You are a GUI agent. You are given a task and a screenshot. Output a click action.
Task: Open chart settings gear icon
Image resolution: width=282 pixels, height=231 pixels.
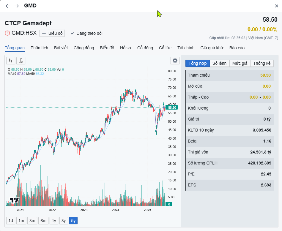tap(175, 61)
